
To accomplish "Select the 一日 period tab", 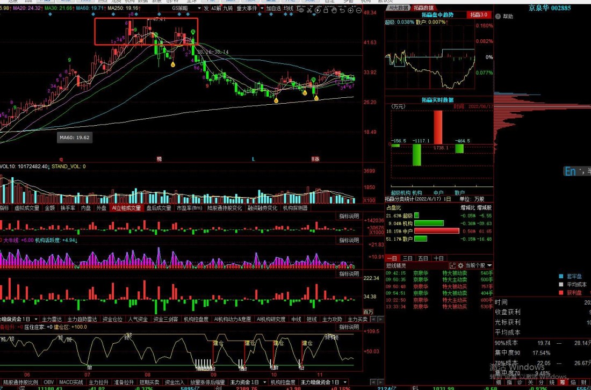I will 392,258.
